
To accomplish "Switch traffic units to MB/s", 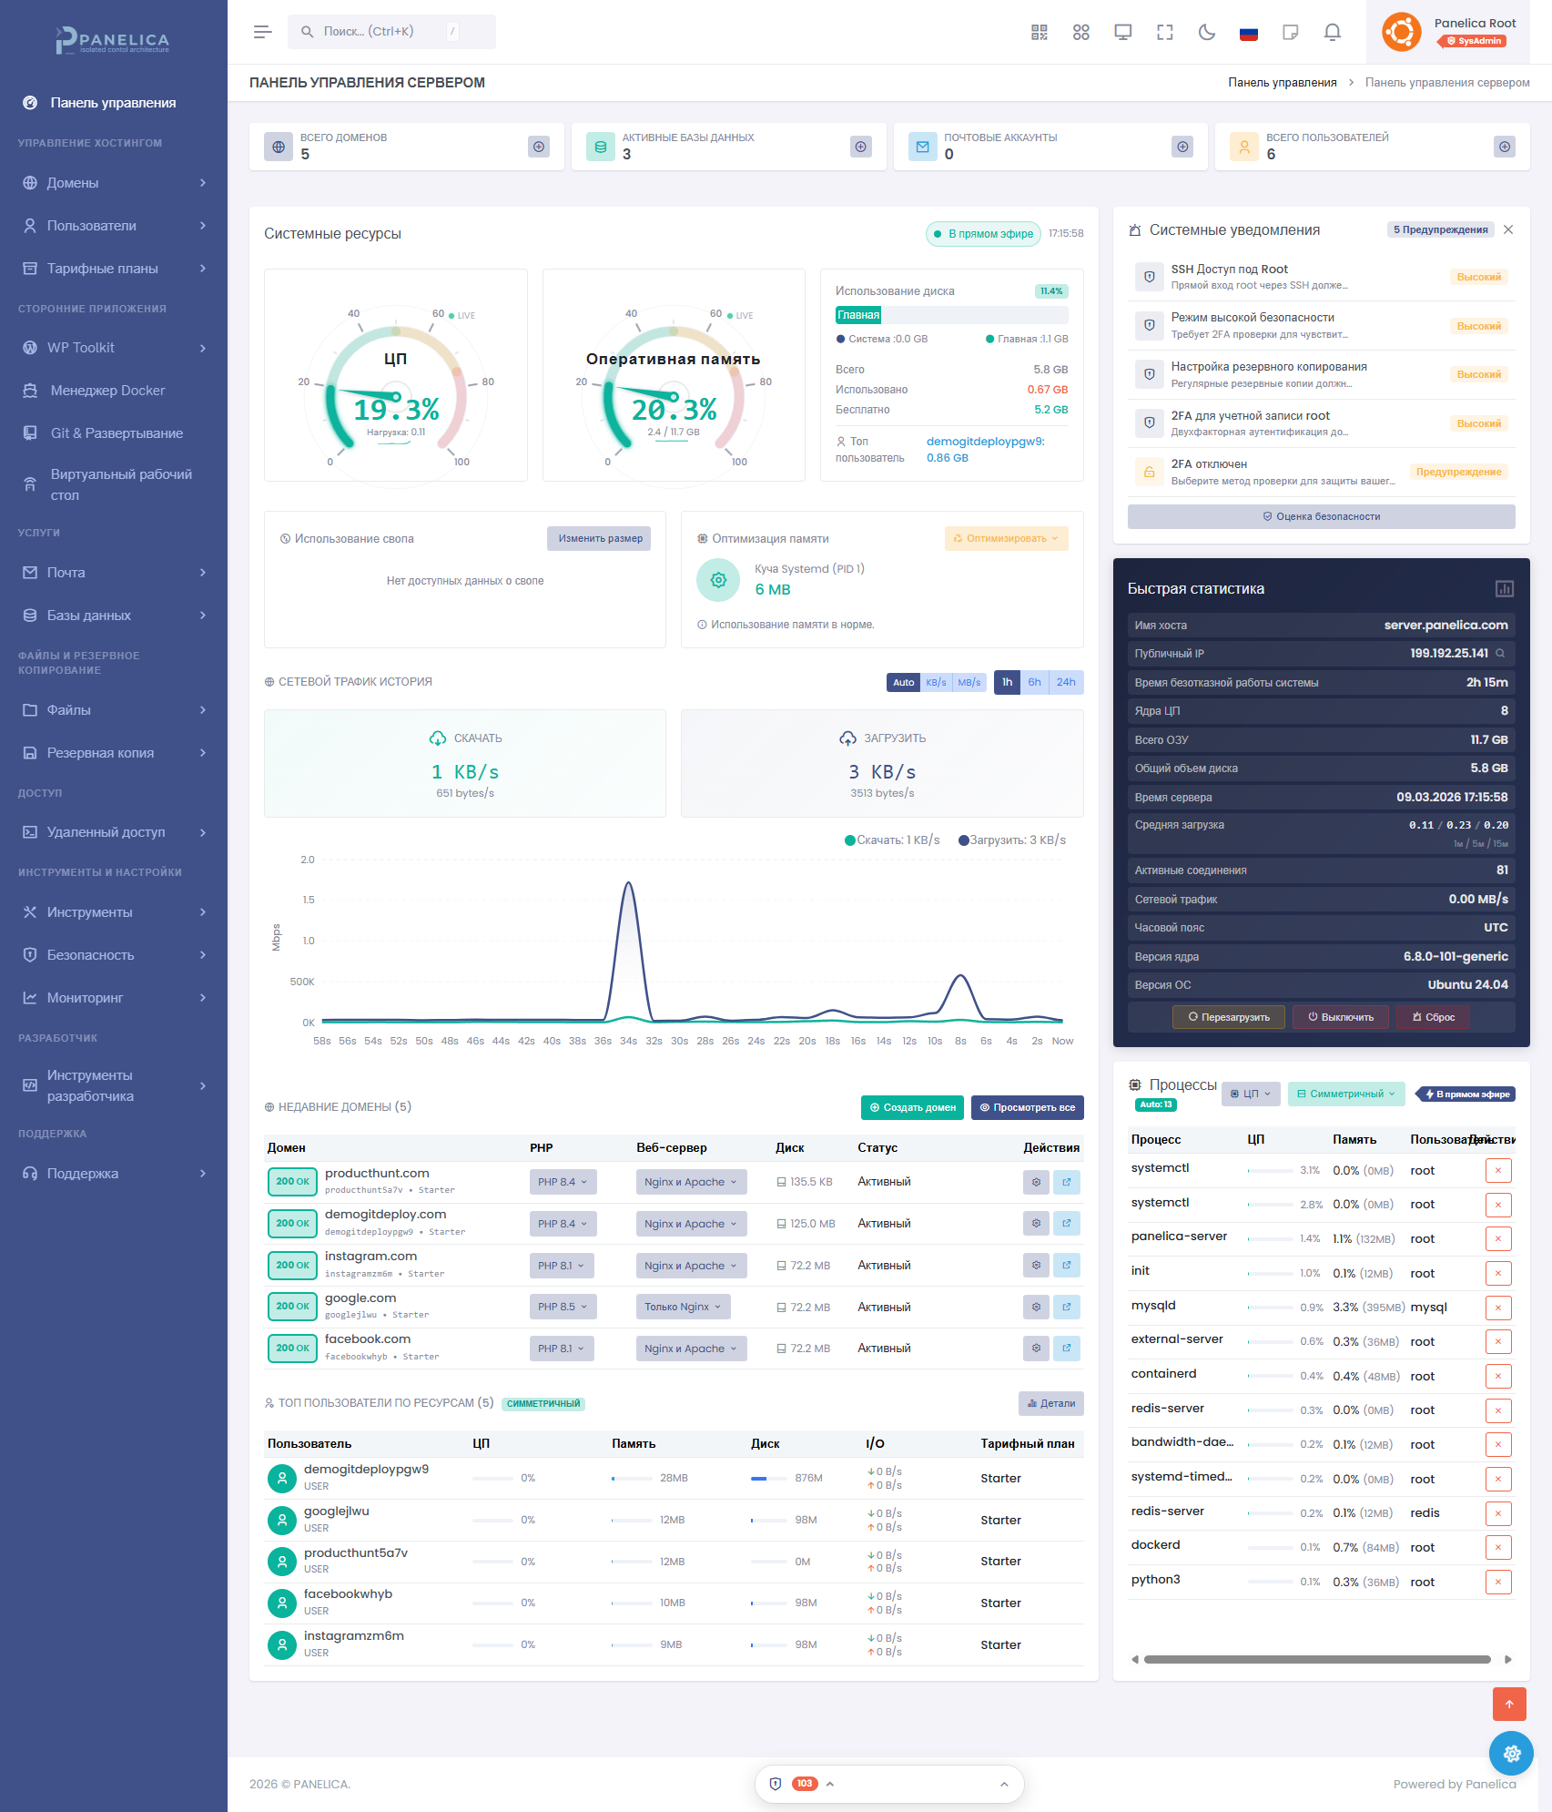I will pos(969,681).
